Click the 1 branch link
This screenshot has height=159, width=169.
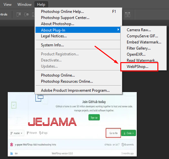[x=32, y=133]
